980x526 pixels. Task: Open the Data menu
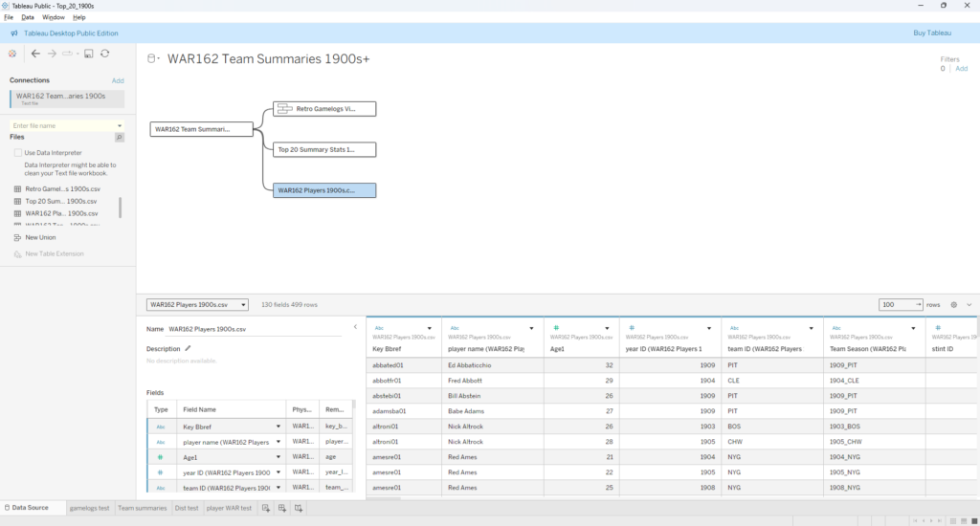click(x=28, y=17)
